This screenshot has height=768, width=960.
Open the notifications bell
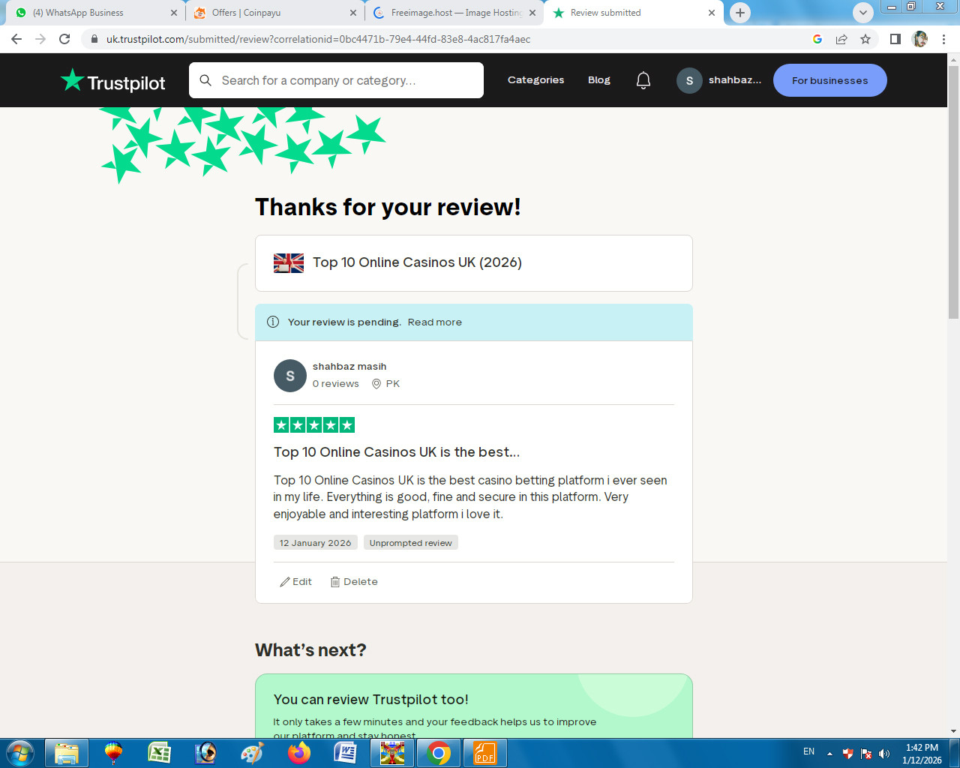pyautogui.click(x=643, y=80)
